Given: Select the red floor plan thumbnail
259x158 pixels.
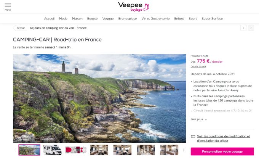Looking at the screenshot, I should (x=76, y=150).
